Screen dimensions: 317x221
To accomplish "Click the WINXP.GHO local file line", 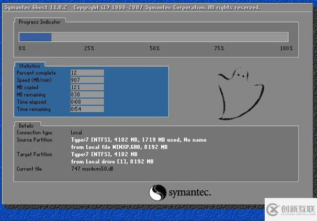I will click(x=119, y=147).
